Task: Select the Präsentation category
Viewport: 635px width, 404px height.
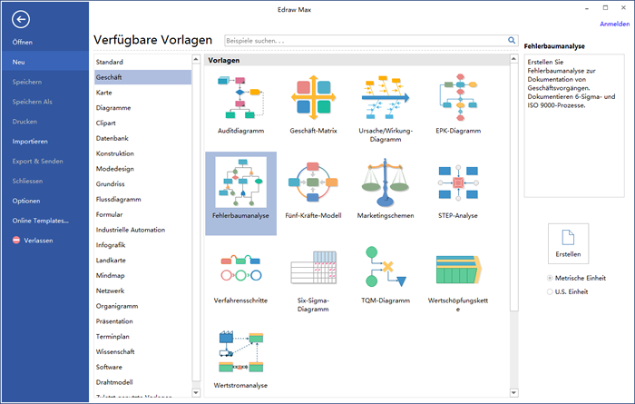Action: click(x=142, y=321)
